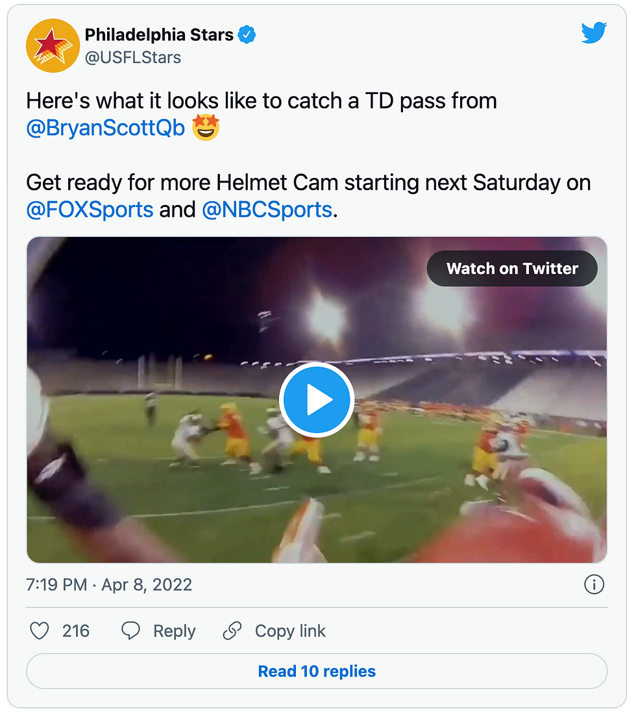
Task: Select the Copy link text label
Action: (290, 631)
